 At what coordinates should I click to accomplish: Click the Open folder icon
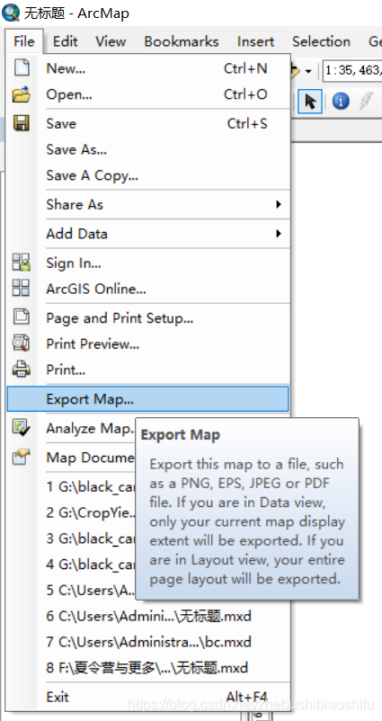pos(22,94)
